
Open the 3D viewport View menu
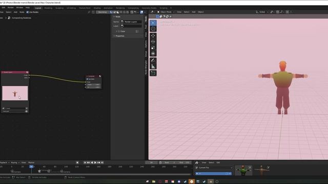(x=179, y=12)
